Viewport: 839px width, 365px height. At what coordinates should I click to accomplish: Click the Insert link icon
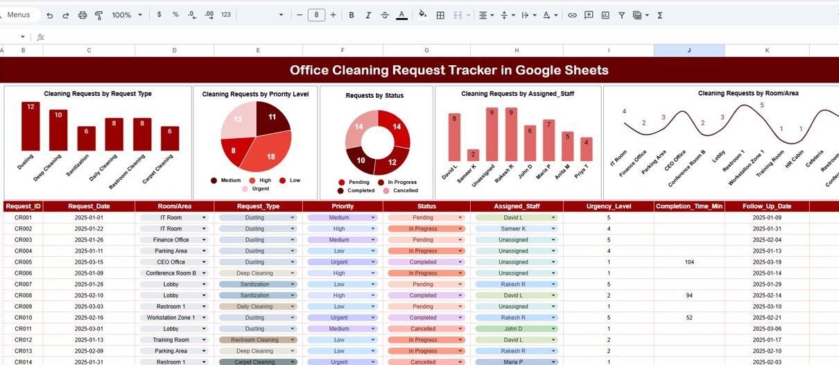point(572,15)
